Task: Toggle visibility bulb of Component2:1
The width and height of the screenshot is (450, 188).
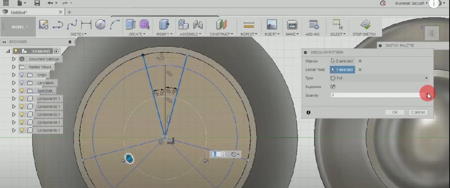Action: pos(21,107)
